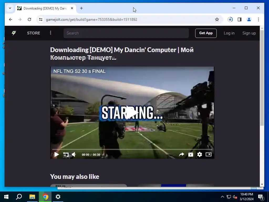Open the Settings app from the taskbar
Image resolution: width=269 pixels, height=202 pixels.
58,197
